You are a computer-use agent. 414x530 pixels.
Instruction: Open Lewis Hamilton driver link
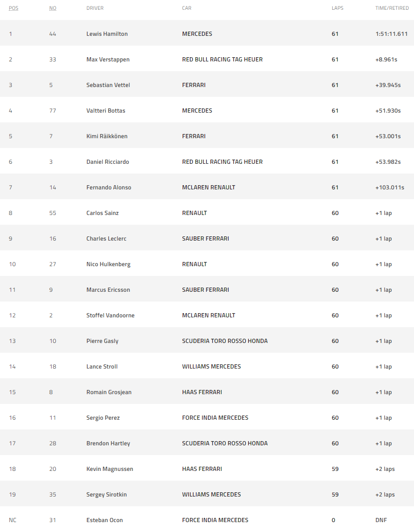[107, 34]
